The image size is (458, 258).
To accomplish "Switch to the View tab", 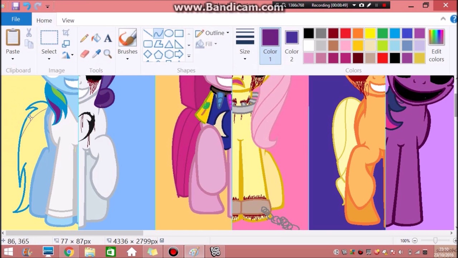I will [x=68, y=20].
